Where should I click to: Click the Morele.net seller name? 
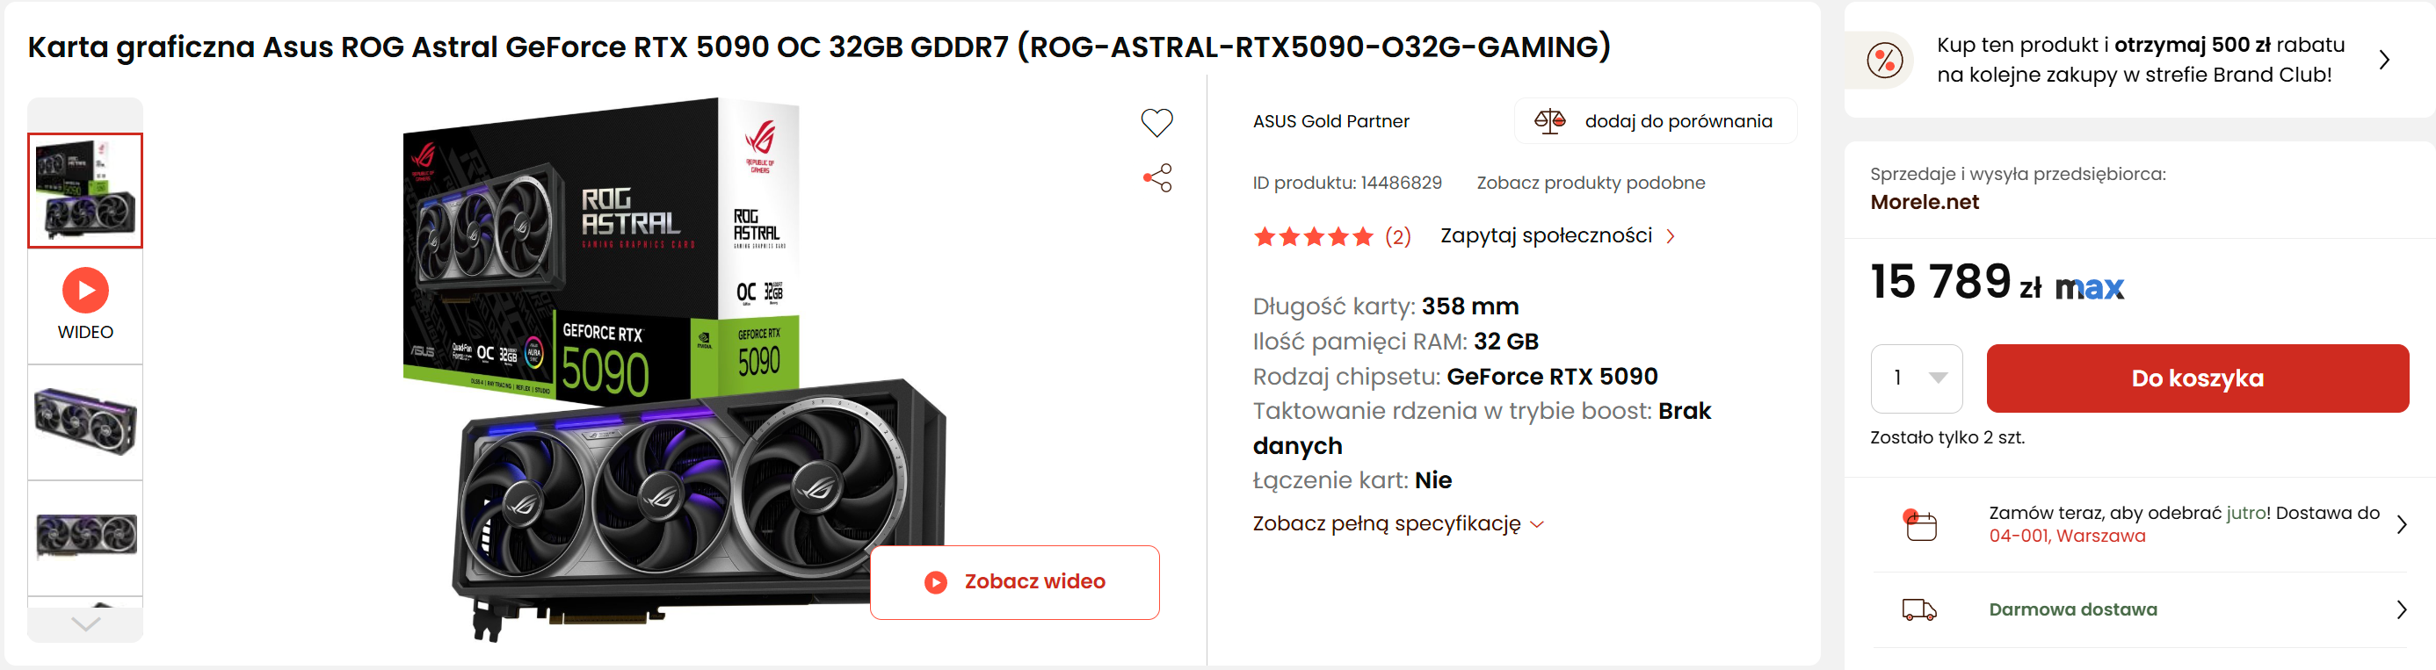(x=1924, y=202)
